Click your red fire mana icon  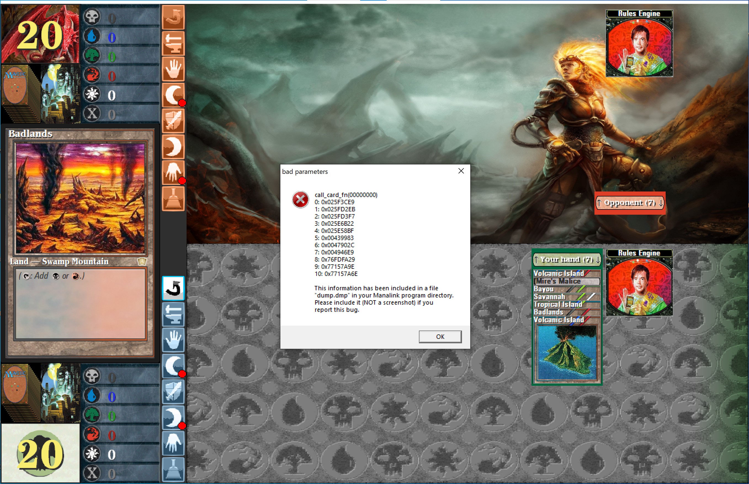point(92,434)
